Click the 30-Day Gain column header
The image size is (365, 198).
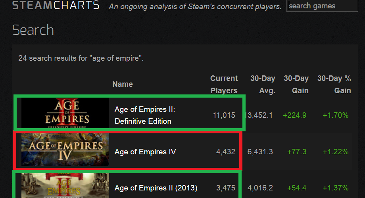pyautogui.click(x=296, y=85)
